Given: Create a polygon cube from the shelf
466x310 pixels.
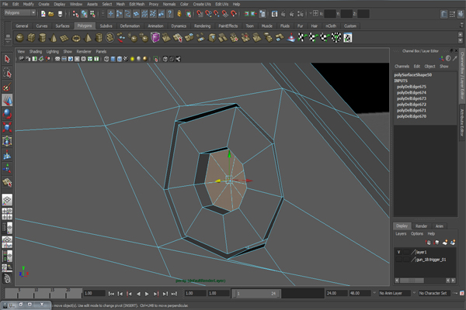Looking at the screenshot, I should [x=31, y=38].
